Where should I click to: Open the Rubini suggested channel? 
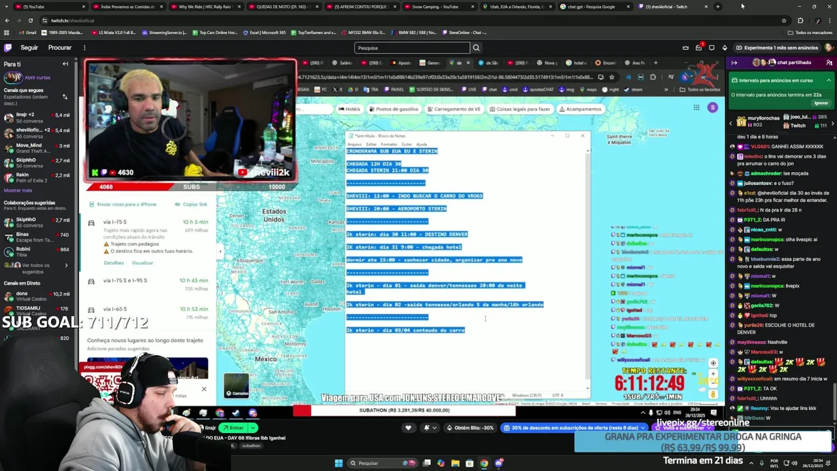[38, 252]
